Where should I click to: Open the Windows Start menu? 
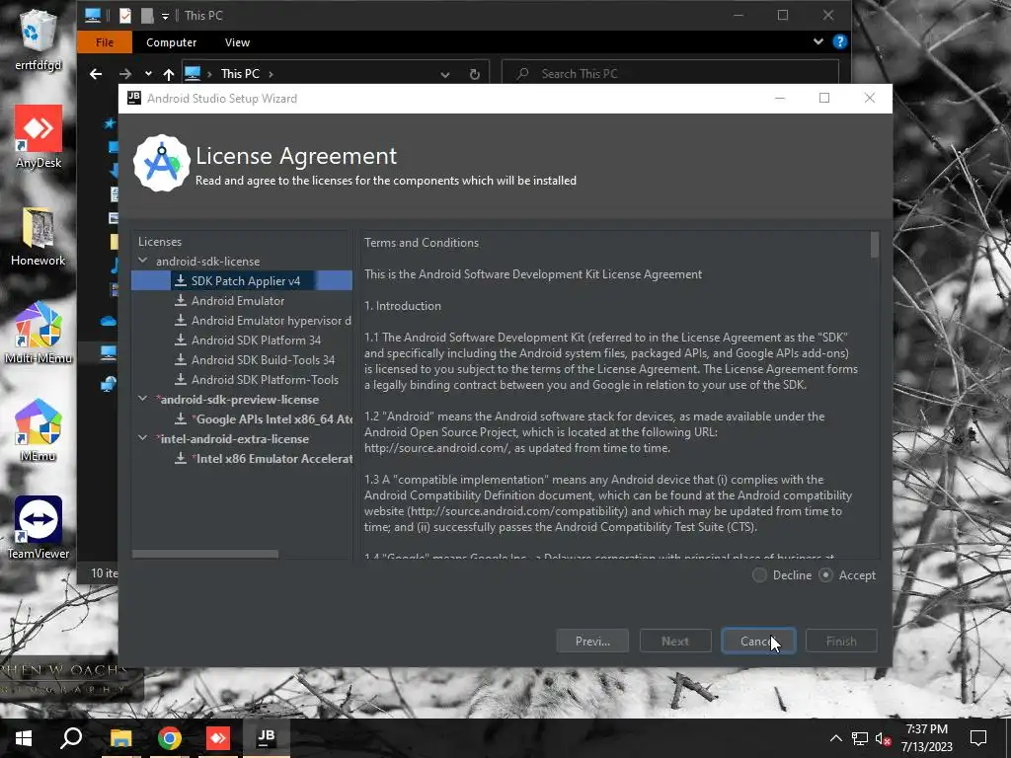click(24, 738)
